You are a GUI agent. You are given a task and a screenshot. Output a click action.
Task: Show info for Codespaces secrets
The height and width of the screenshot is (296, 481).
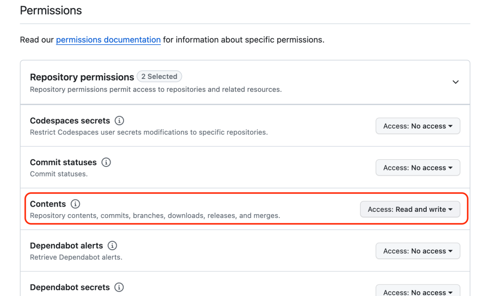(x=119, y=121)
